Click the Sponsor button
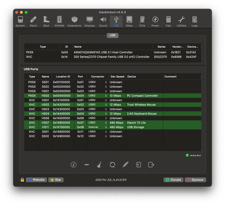The image size is (225, 204). point(195,180)
